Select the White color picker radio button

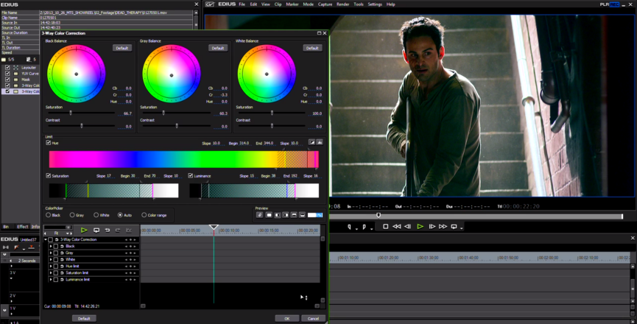(x=96, y=215)
